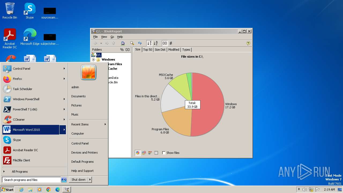Screen dimensions: 343x193
Task: Go to the home folder in JDiskReport
Action: click(x=123, y=43)
